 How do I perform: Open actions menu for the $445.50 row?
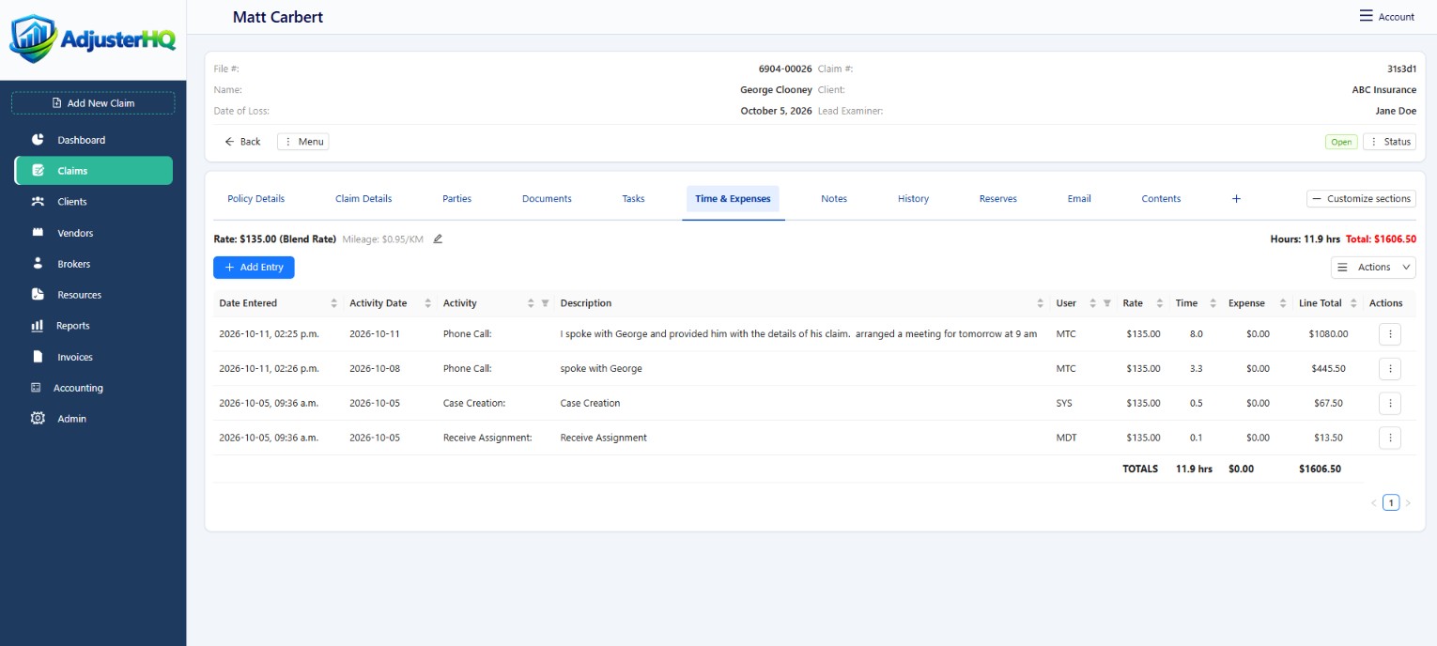click(1390, 369)
